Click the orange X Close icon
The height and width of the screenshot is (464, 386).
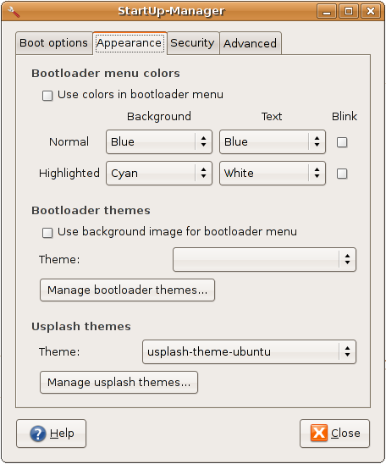[x=319, y=433]
